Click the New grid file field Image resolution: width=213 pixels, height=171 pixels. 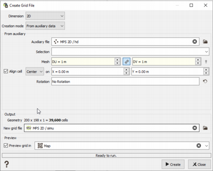(x=111, y=128)
